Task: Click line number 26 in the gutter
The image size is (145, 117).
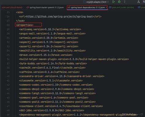Action: click(8, 16)
